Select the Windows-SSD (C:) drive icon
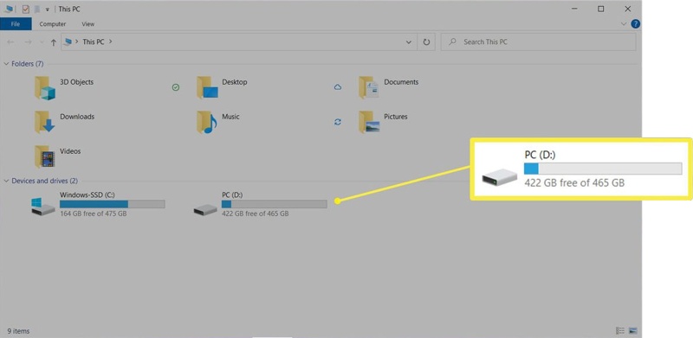 click(42, 206)
